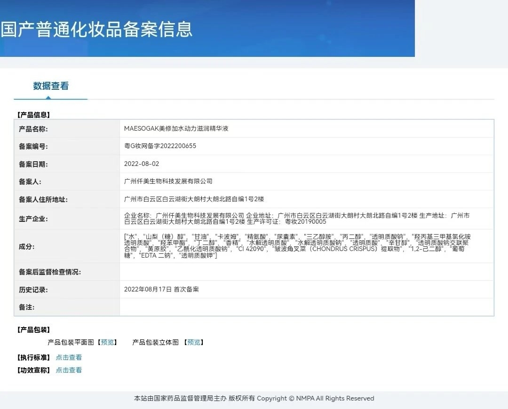Open the 数据查看 tab
Image resolution: width=508 pixels, height=409 pixels.
[51, 86]
